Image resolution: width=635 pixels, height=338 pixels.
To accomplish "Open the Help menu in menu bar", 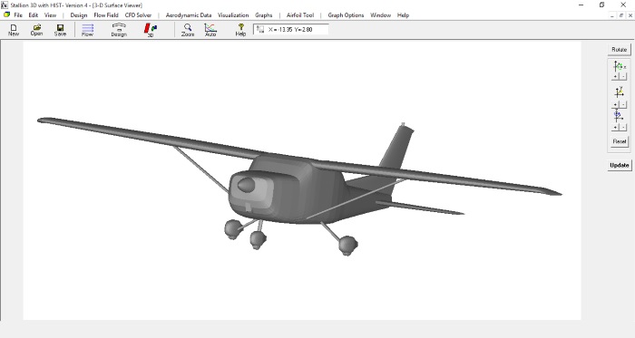I will (403, 15).
